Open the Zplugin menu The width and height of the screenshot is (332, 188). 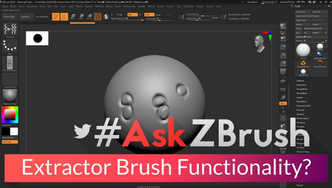click(x=200, y=7)
